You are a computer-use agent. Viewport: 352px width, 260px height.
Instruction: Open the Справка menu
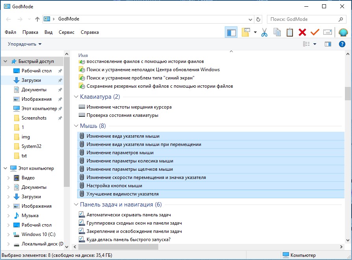pos(89,32)
